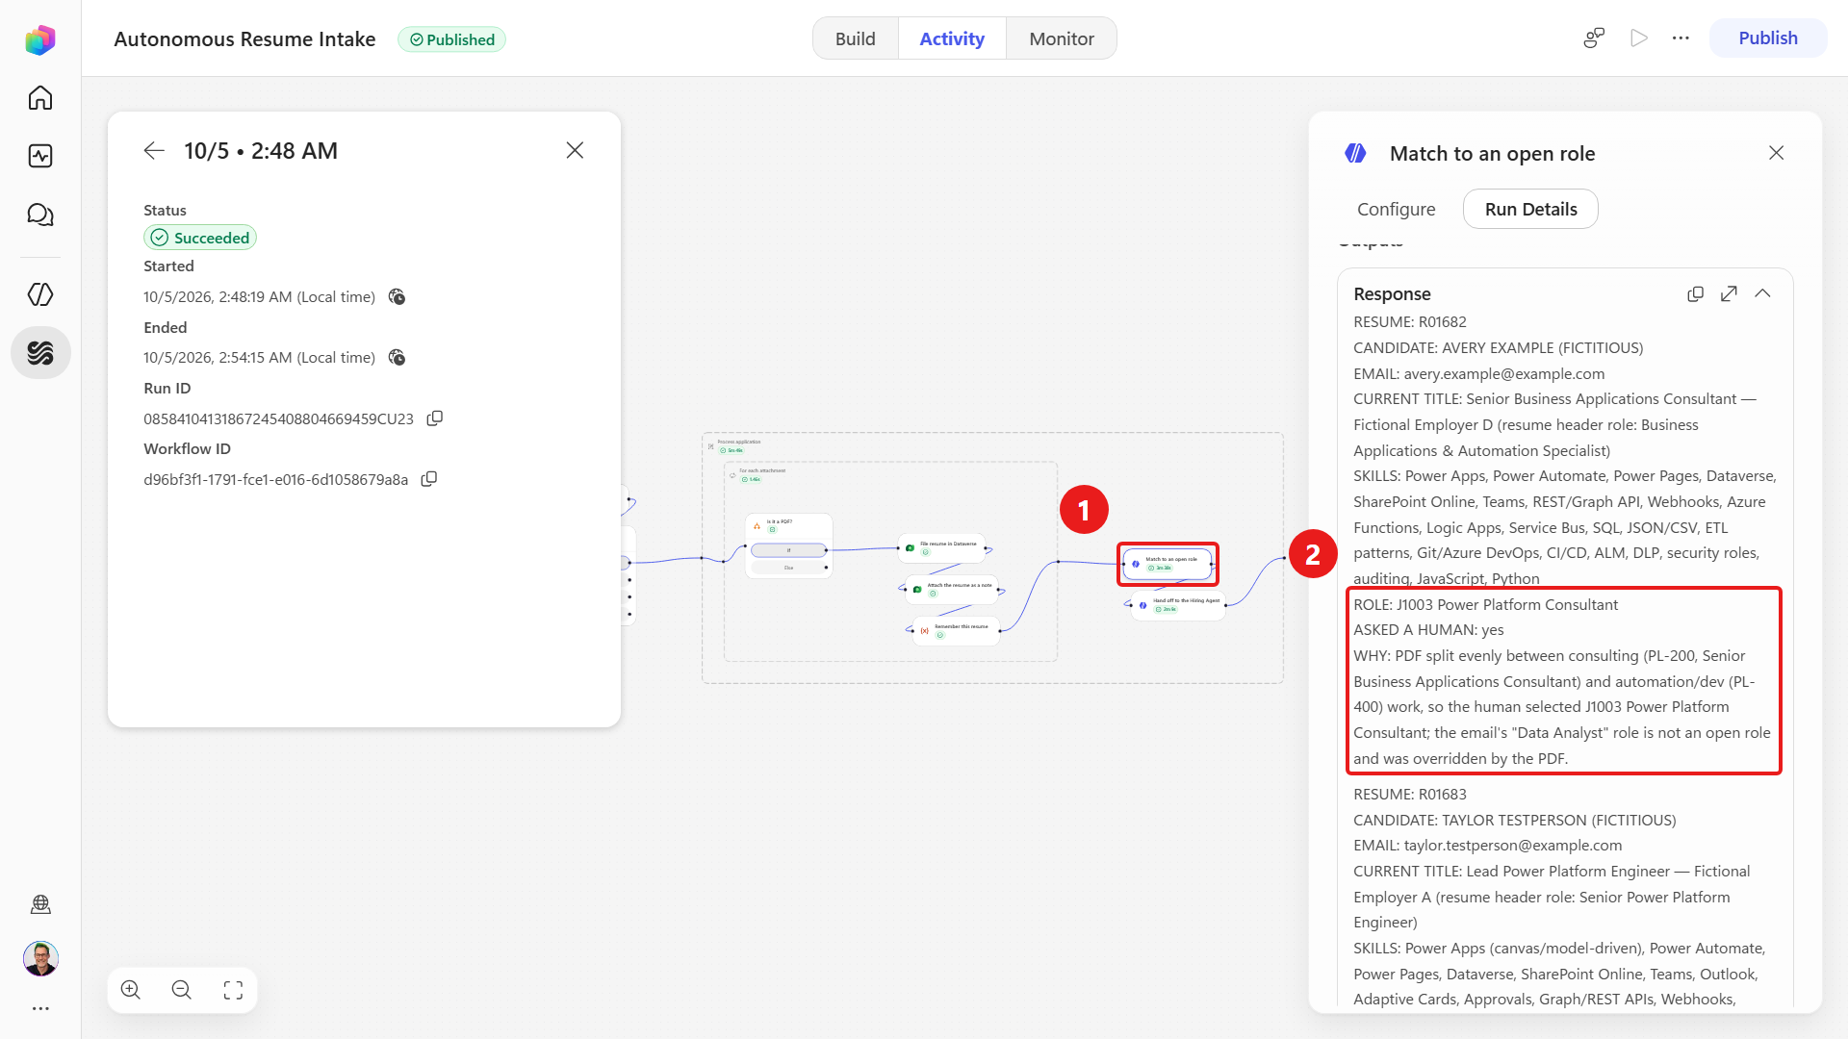Image resolution: width=1848 pixels, height=1039 pixels.
Task: Click the Published status badge
Action: [451, 39]
